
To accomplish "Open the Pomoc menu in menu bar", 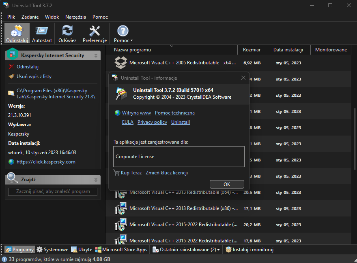I will click(x=100, y=17).
